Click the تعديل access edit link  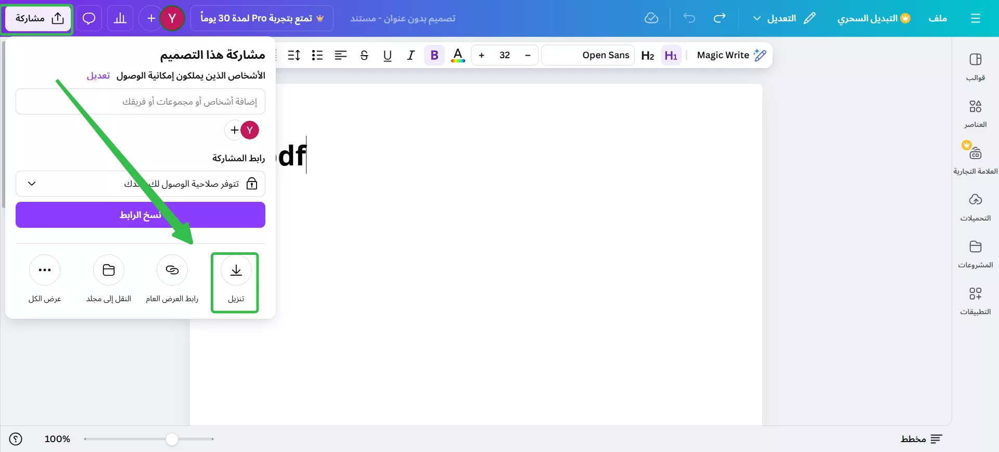pyautogui.click(x=98, y=76)
